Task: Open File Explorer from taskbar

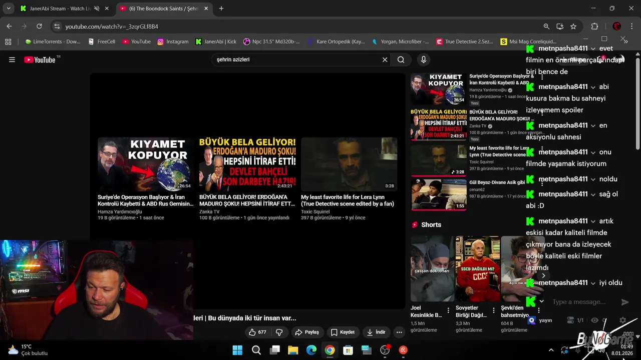Action: pyautogui.click(x=293, y=350)
